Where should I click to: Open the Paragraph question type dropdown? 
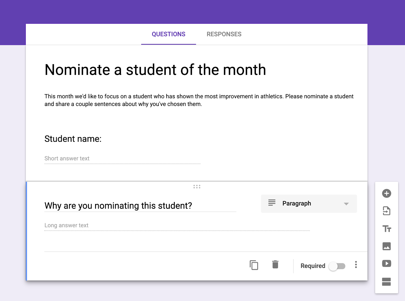tap(309, 203)
